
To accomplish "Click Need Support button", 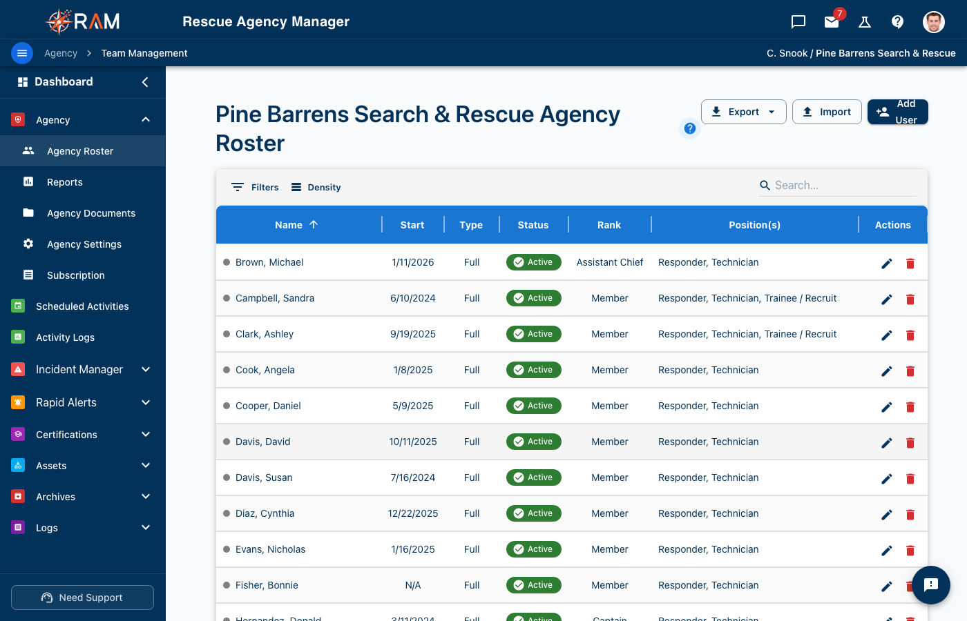I will pyautogui.click(x=82, y=598).
